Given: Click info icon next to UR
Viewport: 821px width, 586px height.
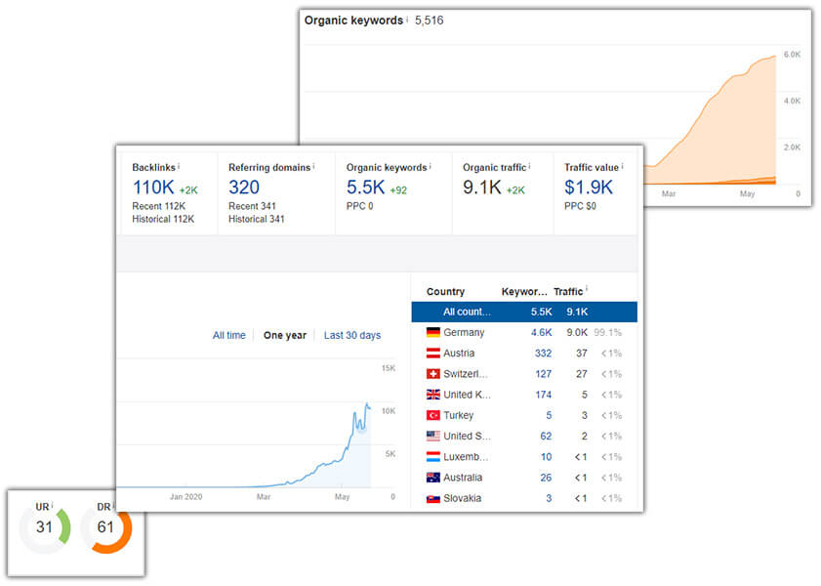Looking at the screenshot, I should (52, 506).
